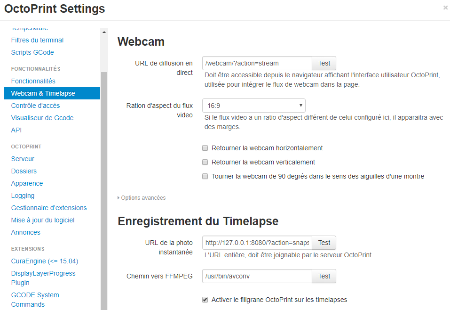This screenshot has height=310, width=450.
Task: Click the stream URL input field
Action: (257, 63)
